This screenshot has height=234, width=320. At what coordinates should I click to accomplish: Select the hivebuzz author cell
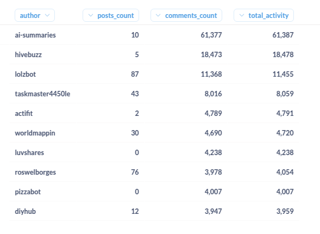[28, 54]
